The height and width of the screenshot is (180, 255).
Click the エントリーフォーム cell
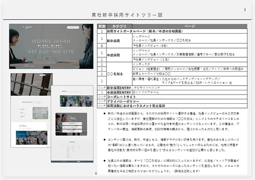pyautogui.click(x=190, y=92)
